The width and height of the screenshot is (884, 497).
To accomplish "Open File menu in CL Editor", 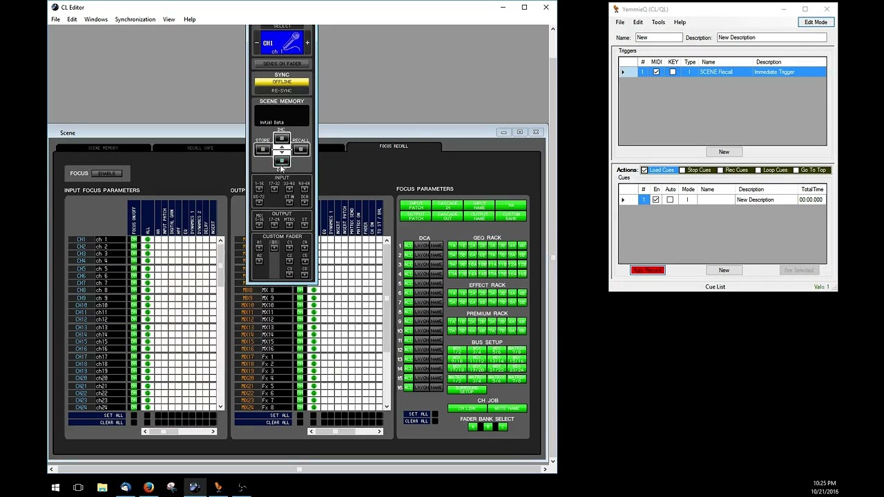I will pyautogui.click(x=55, y=19).
